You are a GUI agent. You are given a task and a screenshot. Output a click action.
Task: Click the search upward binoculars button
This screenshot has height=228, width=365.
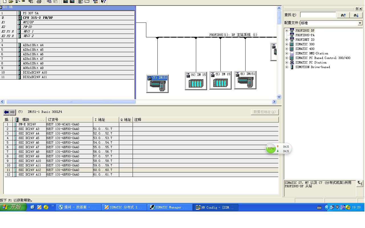(x=343, y=15)
